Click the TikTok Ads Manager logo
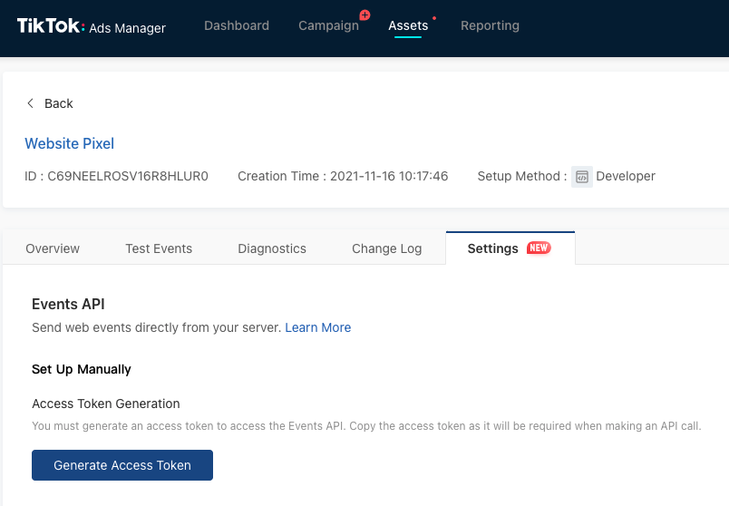Image resolution: width=729 pixels, height=506 pixels. tap(91, 26)
